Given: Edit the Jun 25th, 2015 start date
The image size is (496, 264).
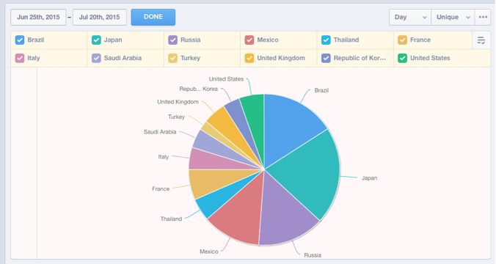Looking at the screenshot, I should coord(38,17).
